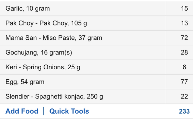Image resolution: width=193 pixels, height=119 pixels.
Task: Select Mama San Miso Paste entry
Action: click(x=54, y=38)
